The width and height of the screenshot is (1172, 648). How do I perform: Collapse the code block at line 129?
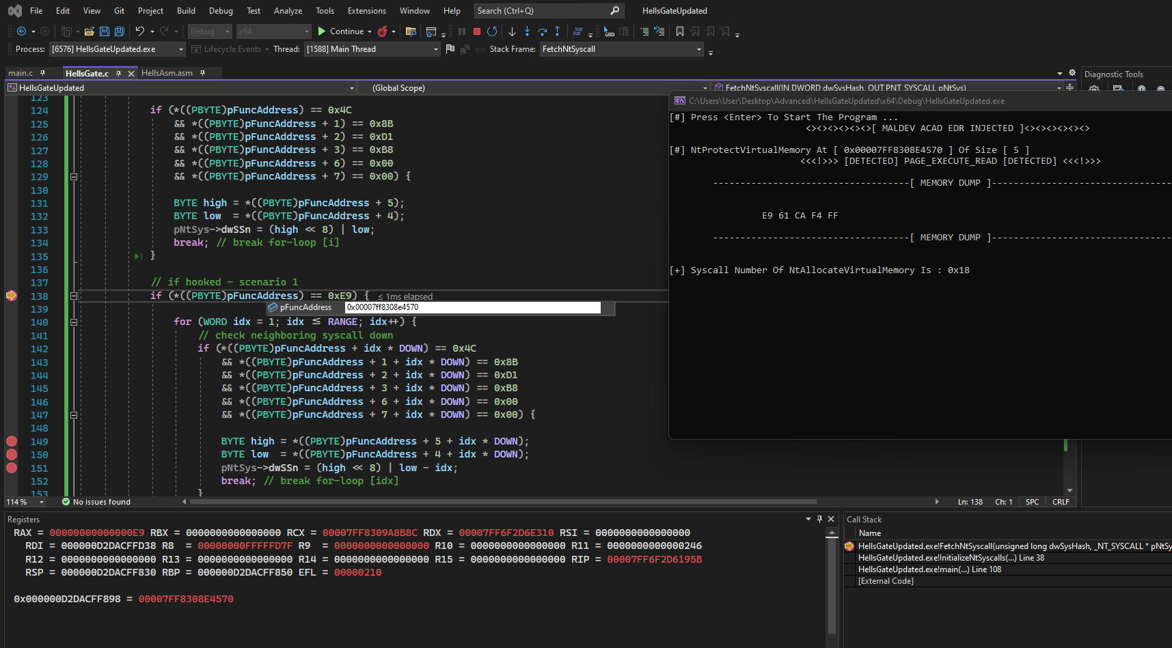pos(74,177)
